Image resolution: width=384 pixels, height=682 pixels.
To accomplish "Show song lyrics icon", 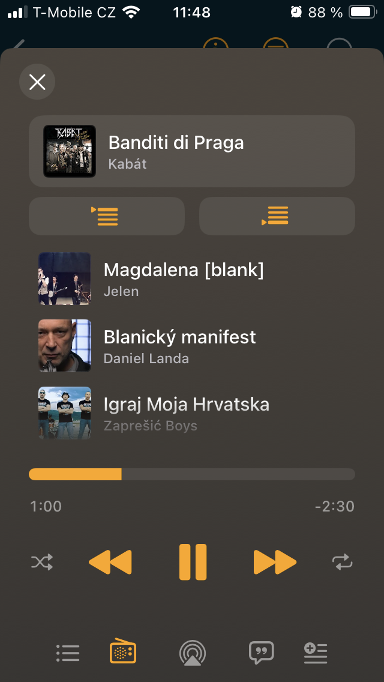I will pos(262,653).
